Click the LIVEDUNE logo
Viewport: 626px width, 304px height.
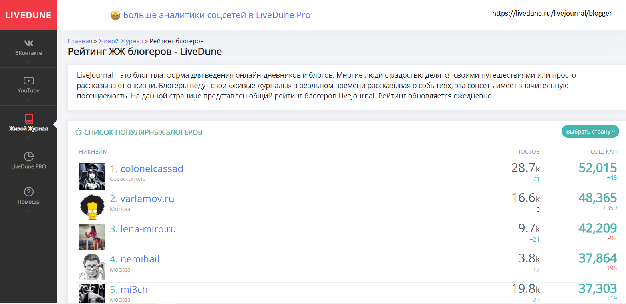coord(28,15)
